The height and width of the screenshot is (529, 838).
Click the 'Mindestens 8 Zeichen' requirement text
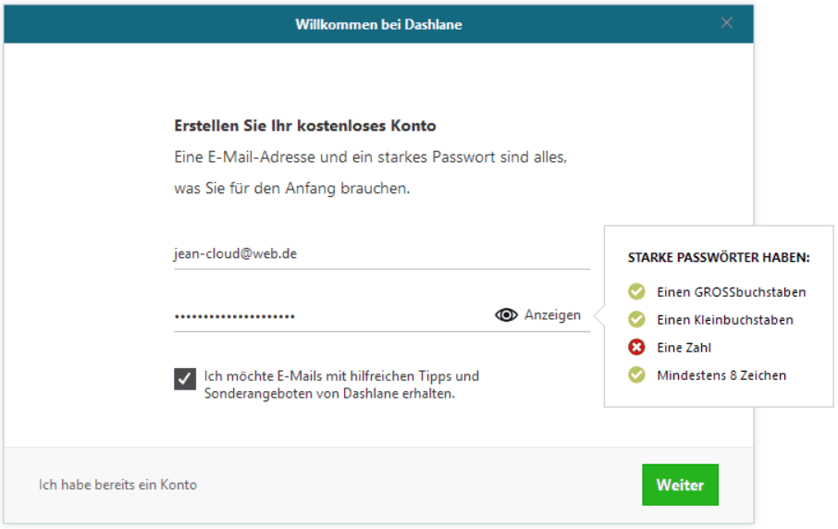[x=721, y=375]
